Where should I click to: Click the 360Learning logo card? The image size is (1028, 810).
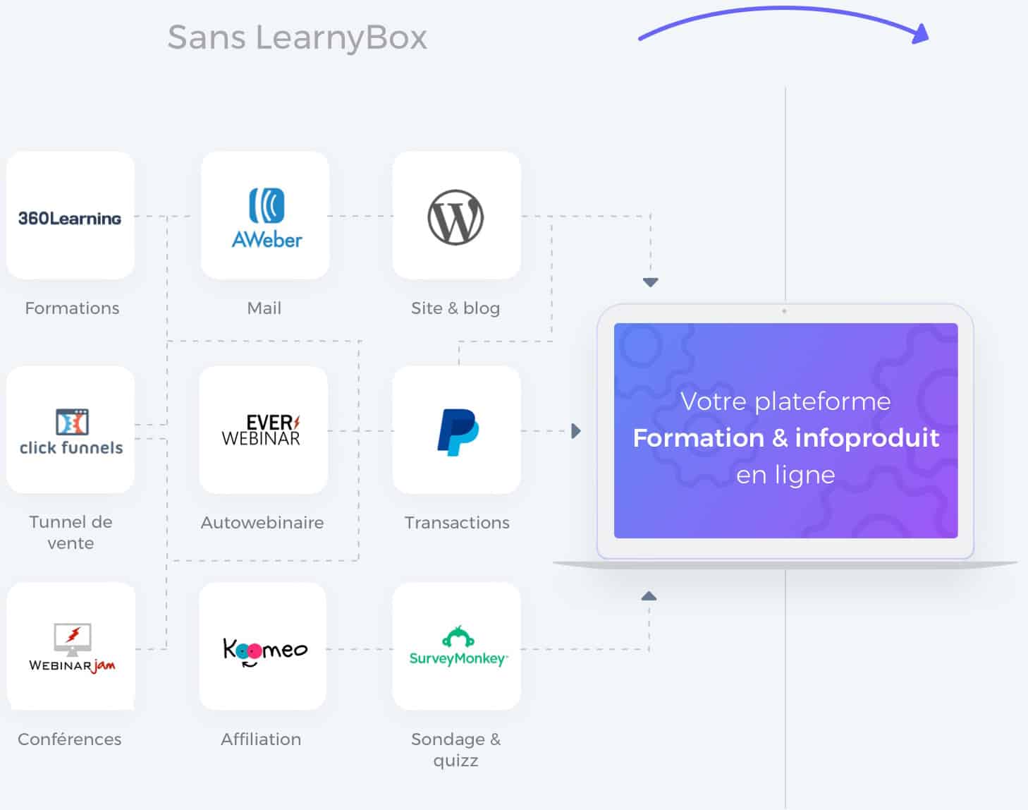click(71, 215)
